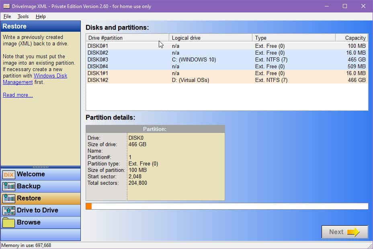Switch to the Backup section
The image size is (373, 249).
(41, 186)
